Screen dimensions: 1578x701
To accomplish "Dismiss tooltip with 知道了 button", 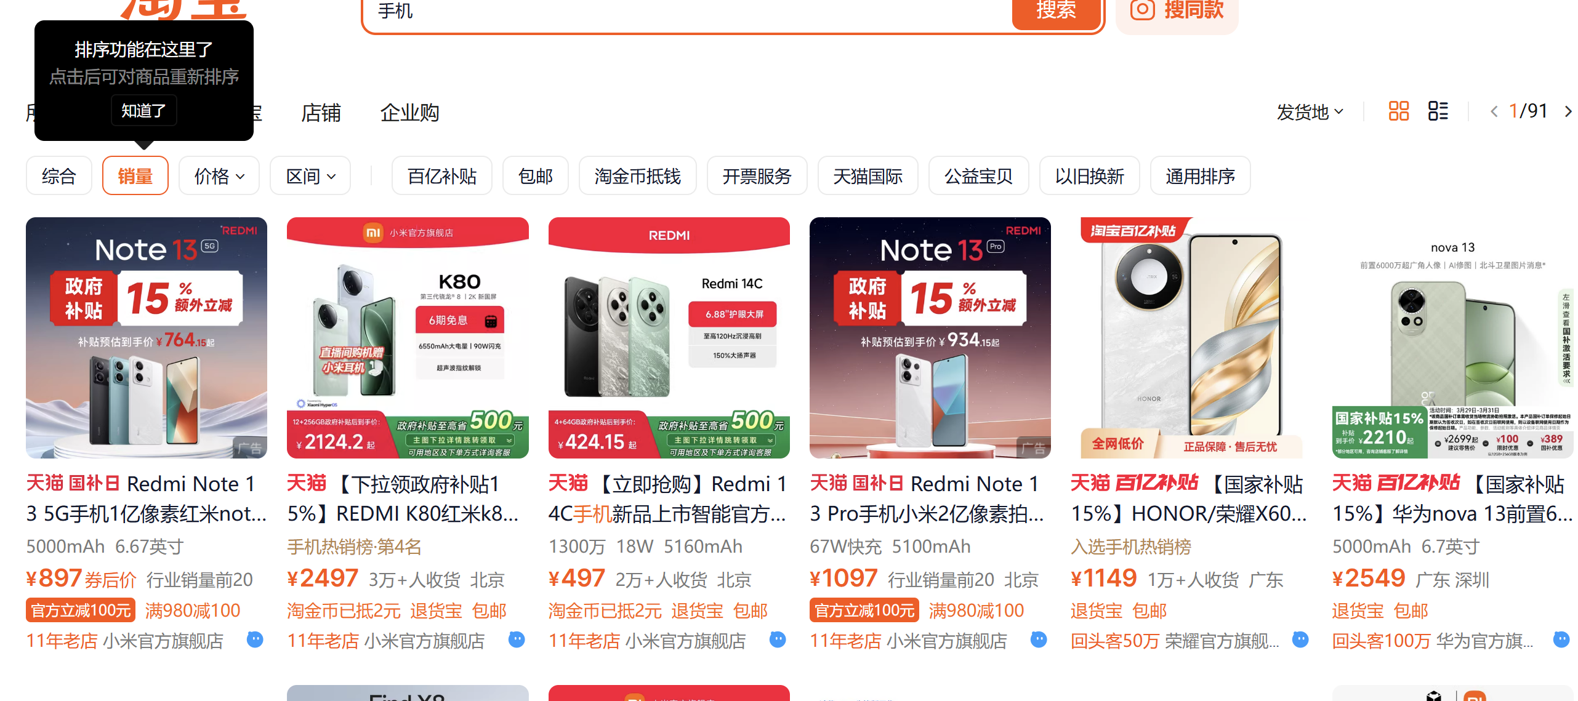I will point(144,111).
